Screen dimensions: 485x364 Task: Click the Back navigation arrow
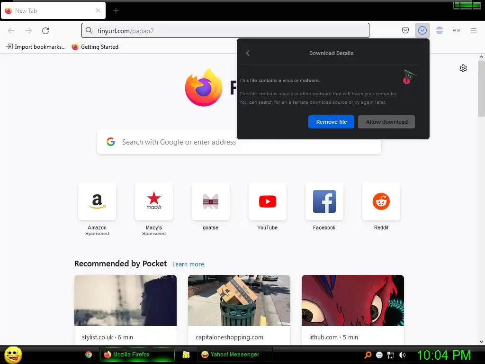(11, 31)
